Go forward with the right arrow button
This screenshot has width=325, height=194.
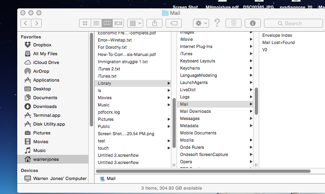[37, 23]
